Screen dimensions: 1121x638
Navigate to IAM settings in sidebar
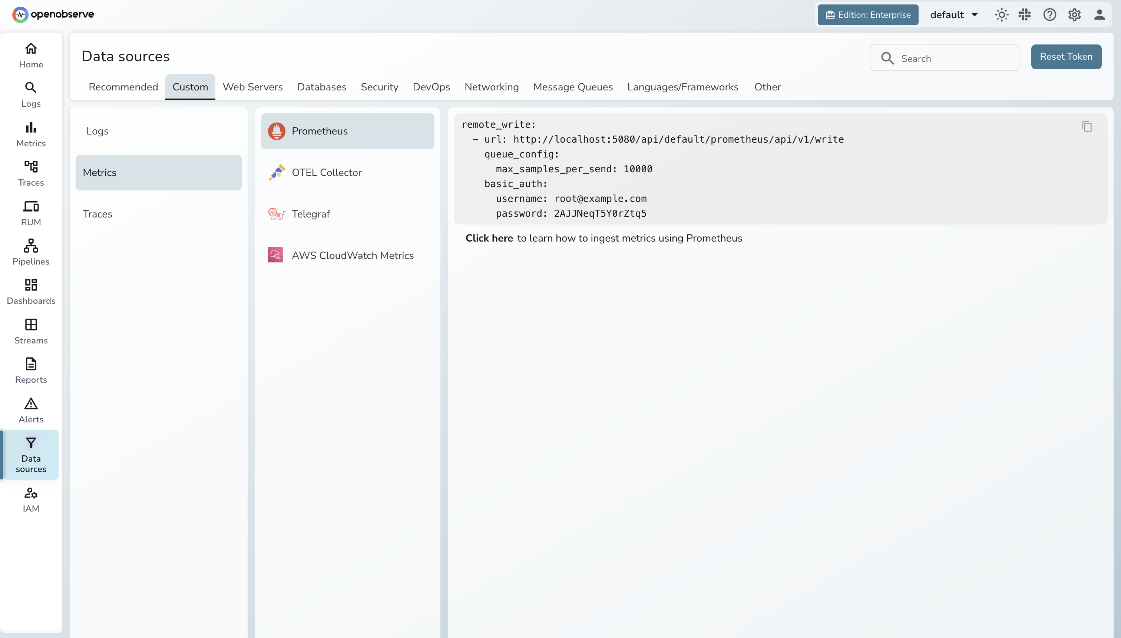pyautogui.click(x=31, y=499)
